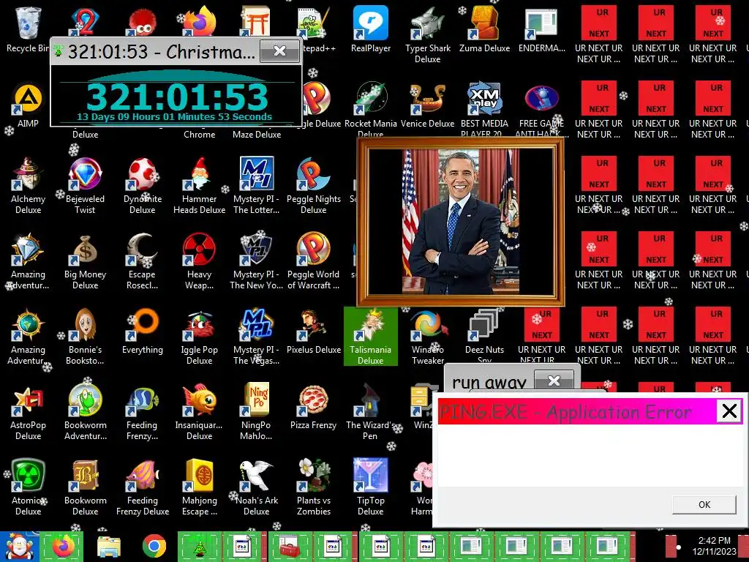The image size is (749, 562).
Task: Click OK in PING.EXE error dialog
Action: tap(704, 504)
